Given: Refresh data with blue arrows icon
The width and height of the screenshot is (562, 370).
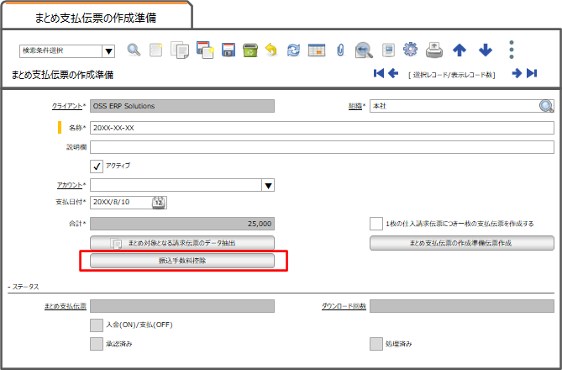Looking at the screenshot, I should [293, 50].
